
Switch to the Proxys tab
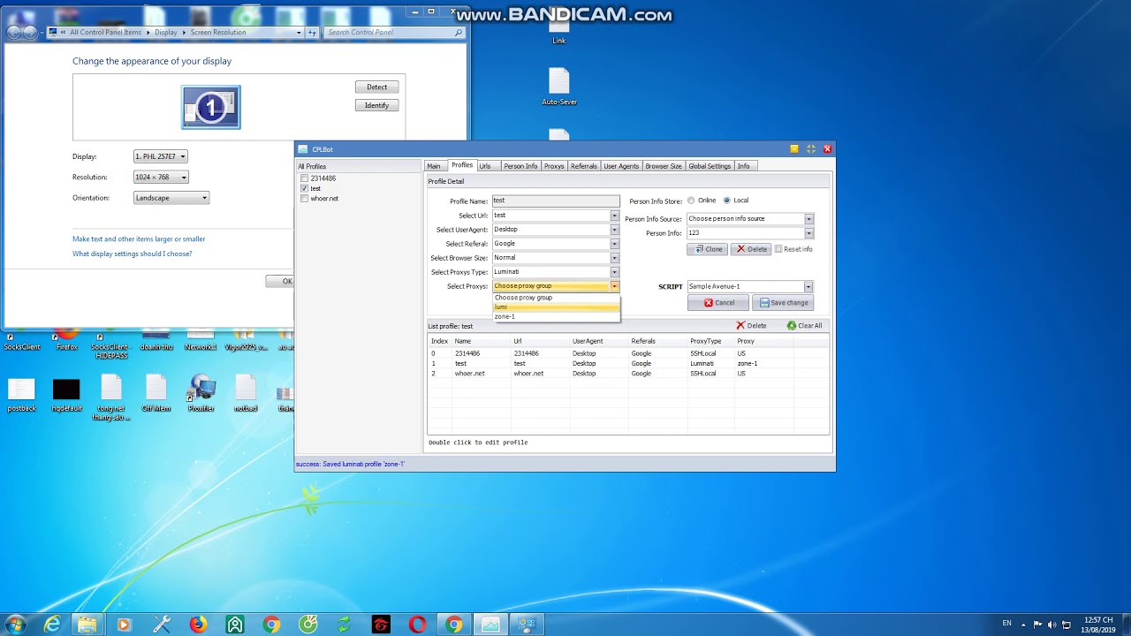pos(554,166)
